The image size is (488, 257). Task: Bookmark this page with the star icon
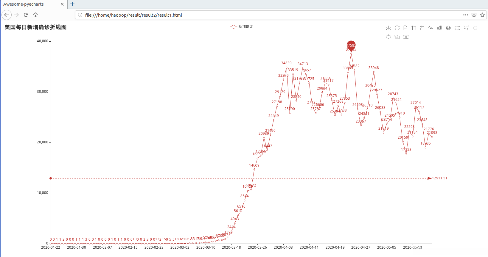point(482,15)
